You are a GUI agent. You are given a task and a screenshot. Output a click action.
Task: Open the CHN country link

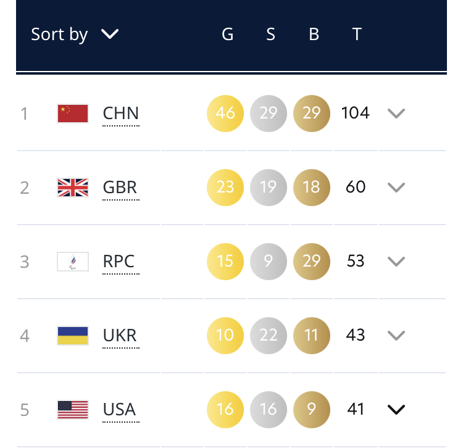pyautogui.click(x=121, y=114)
